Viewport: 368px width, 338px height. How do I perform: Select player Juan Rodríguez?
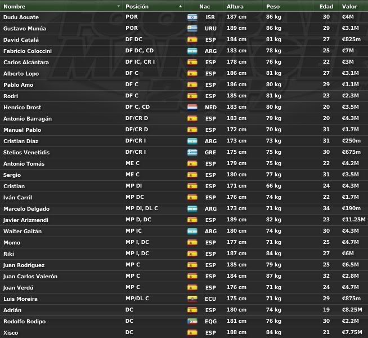24,265
